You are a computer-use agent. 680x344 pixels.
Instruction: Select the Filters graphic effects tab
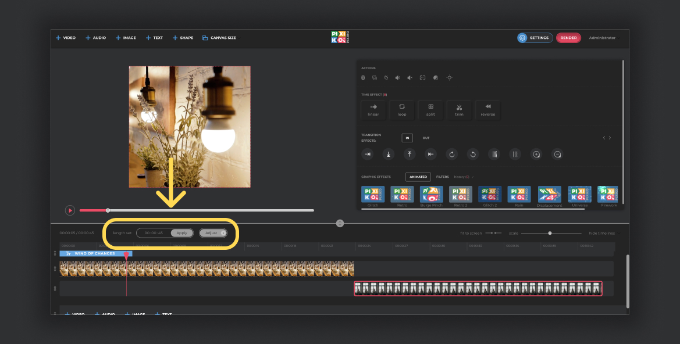tap(442, 177)
